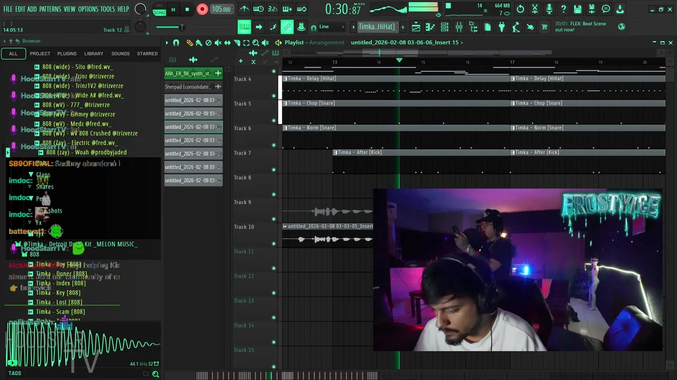Open the Playlist view icon

coord(416,27)
